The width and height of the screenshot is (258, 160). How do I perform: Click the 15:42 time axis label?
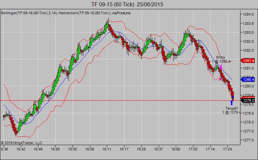(21, 149)
